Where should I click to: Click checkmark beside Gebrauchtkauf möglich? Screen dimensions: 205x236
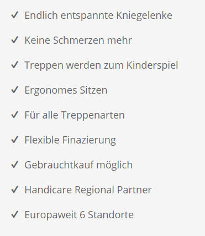pos(14,165)
